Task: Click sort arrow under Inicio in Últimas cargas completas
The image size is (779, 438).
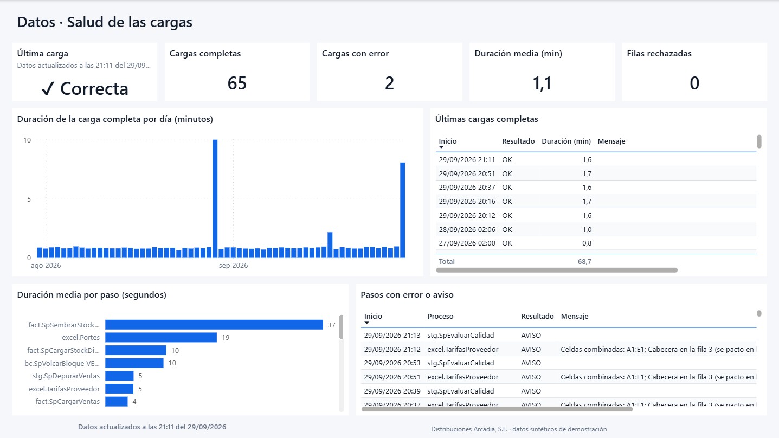Action: pos(441,147)
